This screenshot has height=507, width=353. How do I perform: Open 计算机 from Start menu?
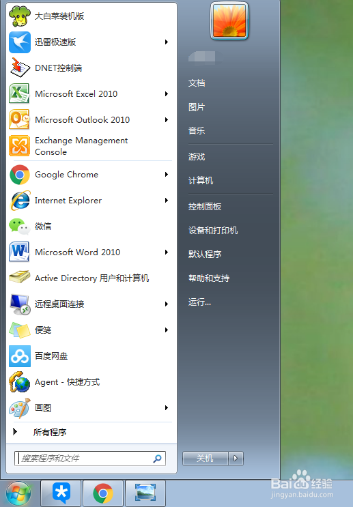201,181
